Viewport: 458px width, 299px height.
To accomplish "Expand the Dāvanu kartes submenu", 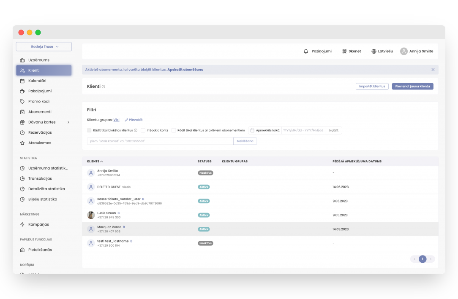I will pos(68,122).
